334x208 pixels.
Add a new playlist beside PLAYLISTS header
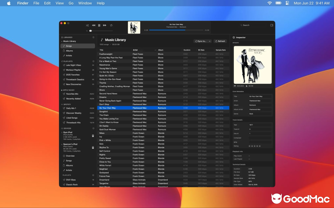click(93, 61)
